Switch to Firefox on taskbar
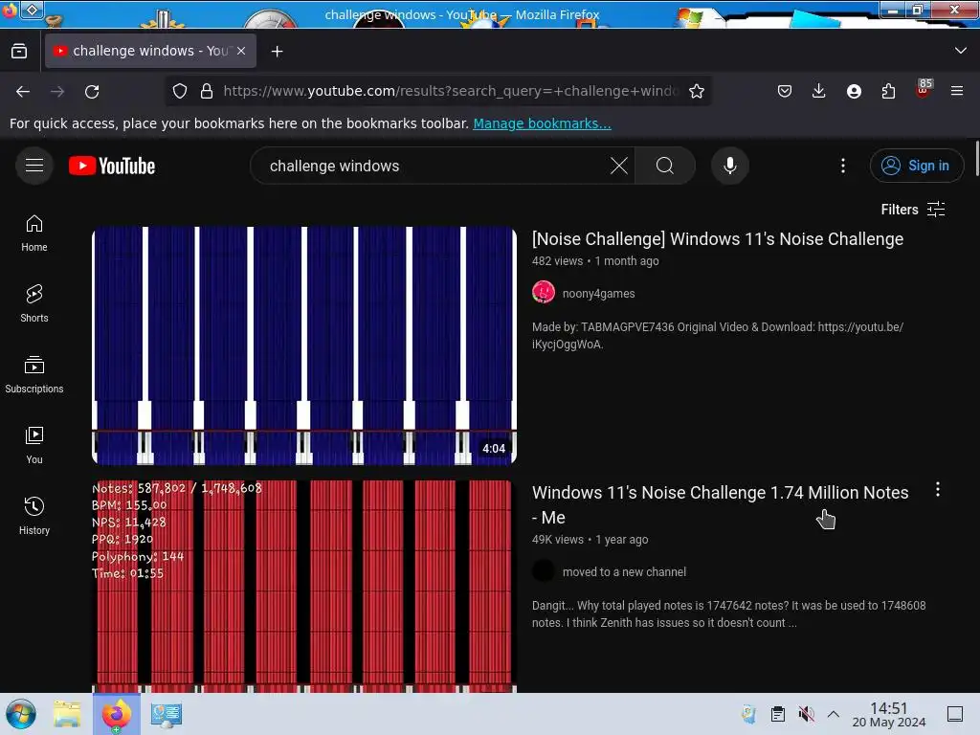Screen dimensions: 980x735 pos(116,714)
